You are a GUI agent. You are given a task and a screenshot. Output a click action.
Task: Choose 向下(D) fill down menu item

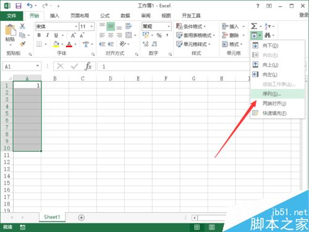tap(277, 45)
